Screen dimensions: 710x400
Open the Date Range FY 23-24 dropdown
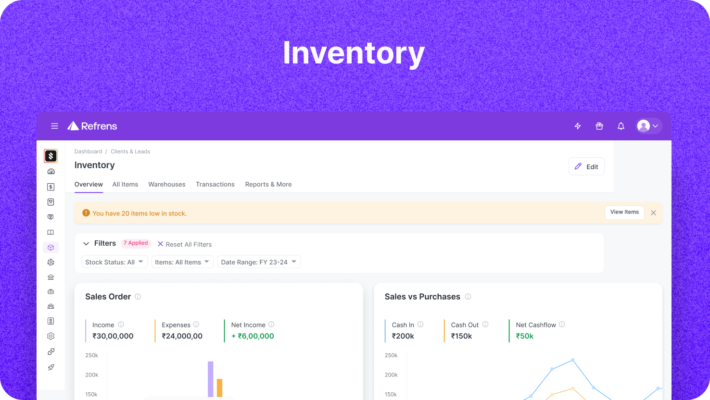click(259, 262)
